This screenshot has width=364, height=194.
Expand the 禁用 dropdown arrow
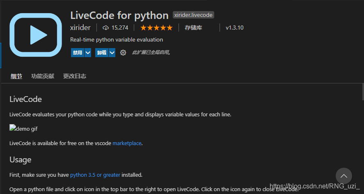pyautogui.click(x=88, y=53)
